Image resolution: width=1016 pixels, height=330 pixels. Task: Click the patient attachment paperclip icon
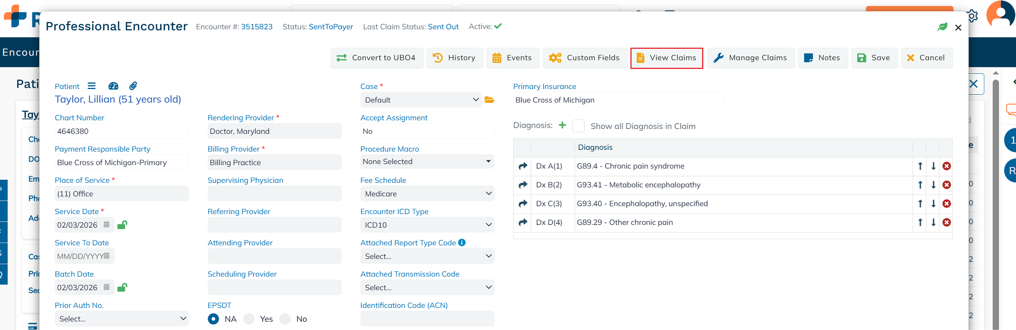[133, 86]
